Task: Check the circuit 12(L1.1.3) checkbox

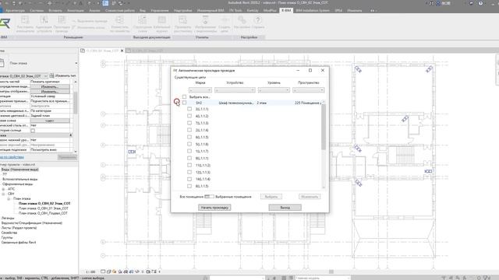Action: (x=189, y=172)
